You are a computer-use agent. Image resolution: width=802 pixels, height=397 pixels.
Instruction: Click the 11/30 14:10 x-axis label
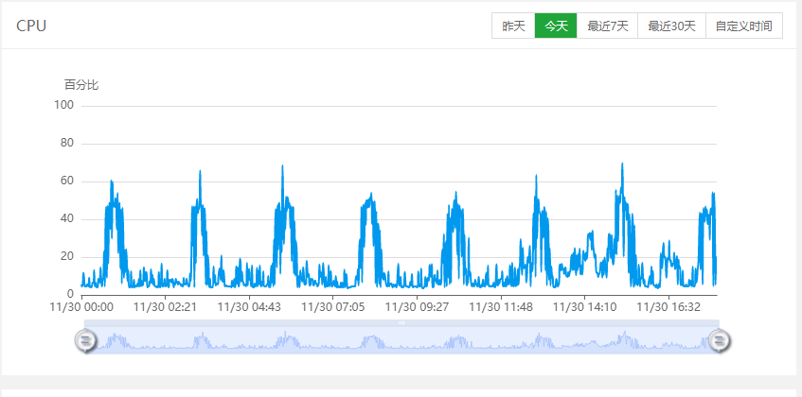click(x=584, y=307)
